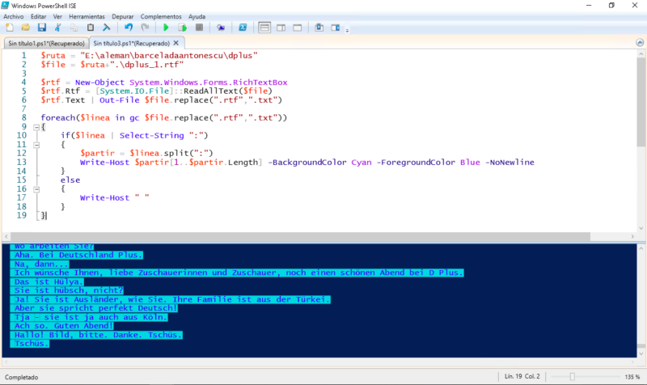Click console line "Aber sie spricht perfekt Deutsch!"
647x385 pixels.
tap(95, 308)
